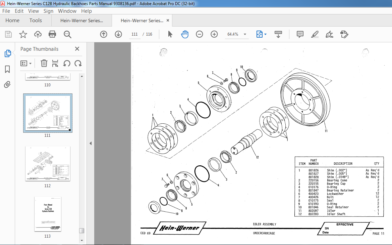Viewport: 392px width, 245px height.
Task: Switch to the Tools tab
Action: [36, 21]
